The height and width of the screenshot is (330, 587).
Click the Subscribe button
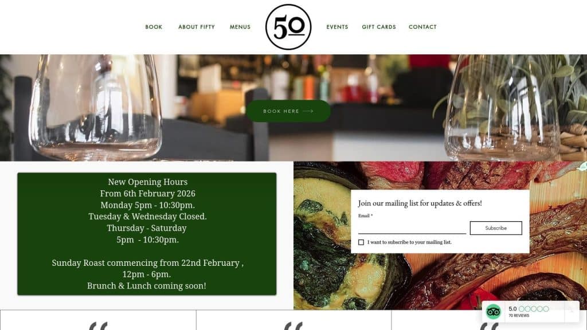pos(496,228)
